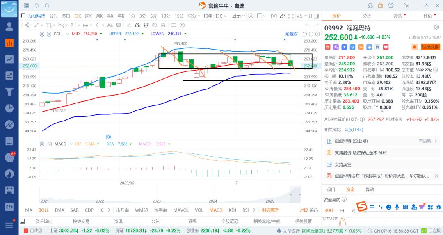
Task: Switch to 周K weekly chart tab
Action: coord(89,16)
